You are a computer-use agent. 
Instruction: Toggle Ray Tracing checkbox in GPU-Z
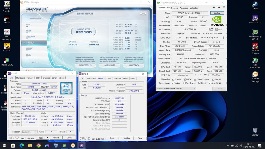[x=185, y=83]
